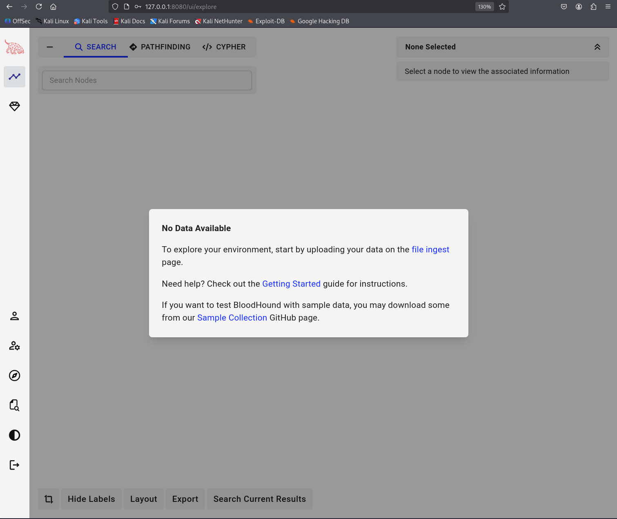Switch to the Cypher tab
This screenshot has height=519, width=617.
point(224,47)
